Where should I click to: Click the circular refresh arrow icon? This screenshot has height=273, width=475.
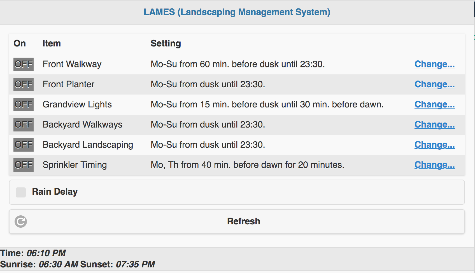[x=21, y=222]
